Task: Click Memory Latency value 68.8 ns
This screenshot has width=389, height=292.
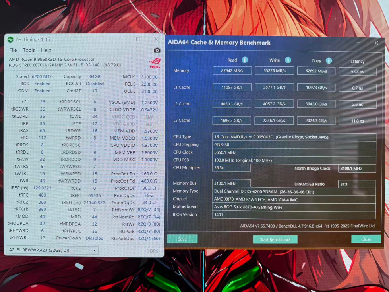Action: point(358,72)
